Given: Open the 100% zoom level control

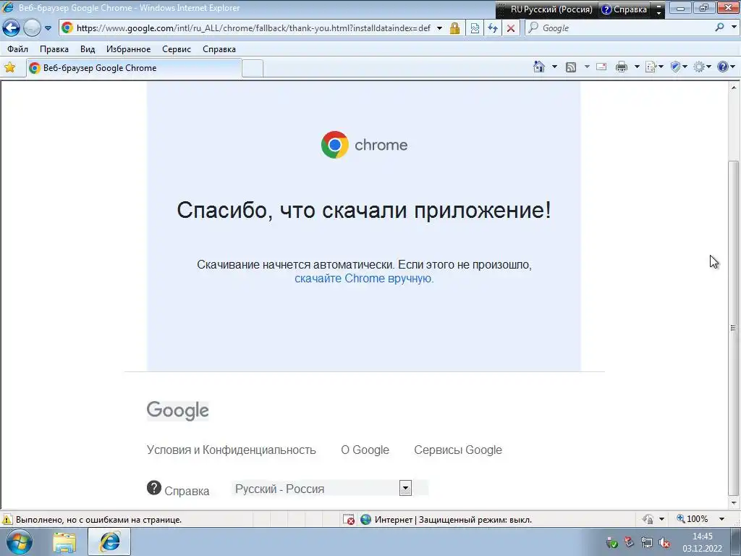Looking at the screenshot, I should [x=693, y=519].
